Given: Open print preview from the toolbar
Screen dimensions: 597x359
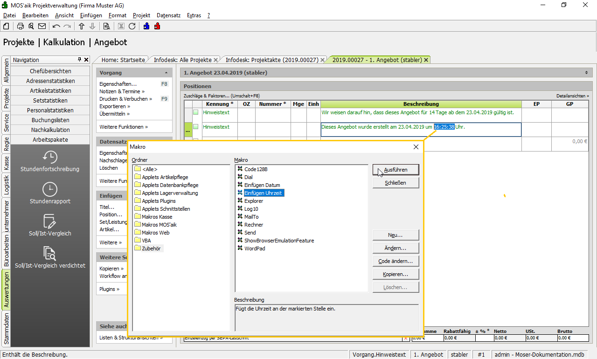Looking at the screenshot, I should click(x=31, y=26).
